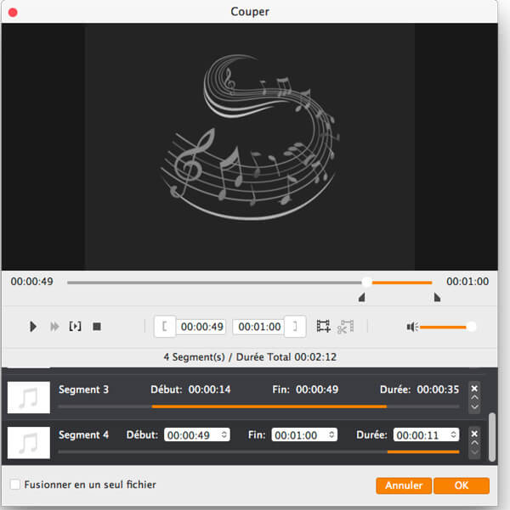Remove Segment 4 with its X button

(x=474, y=433)
